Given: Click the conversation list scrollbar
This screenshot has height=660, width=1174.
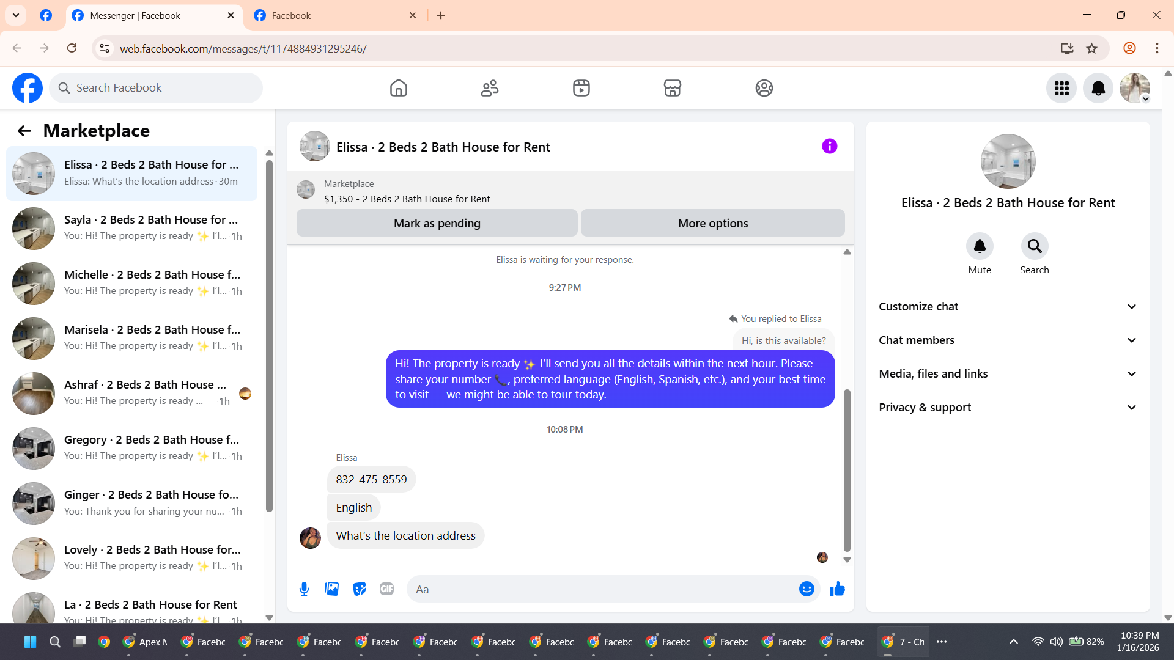Looking at the screenshot, I should (269, 336).
